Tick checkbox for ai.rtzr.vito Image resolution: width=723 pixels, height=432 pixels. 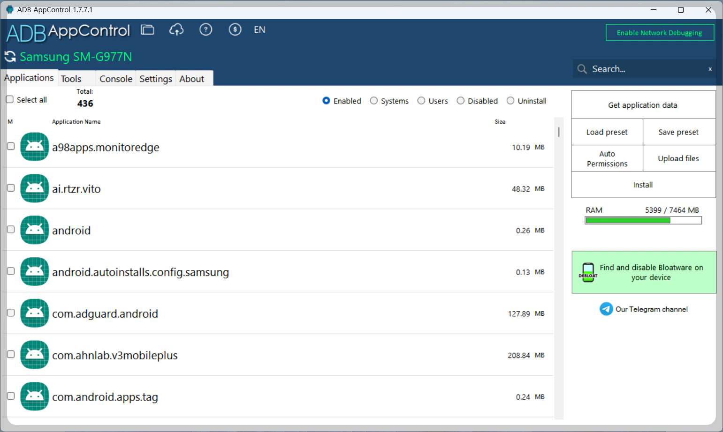click(11, 188)
